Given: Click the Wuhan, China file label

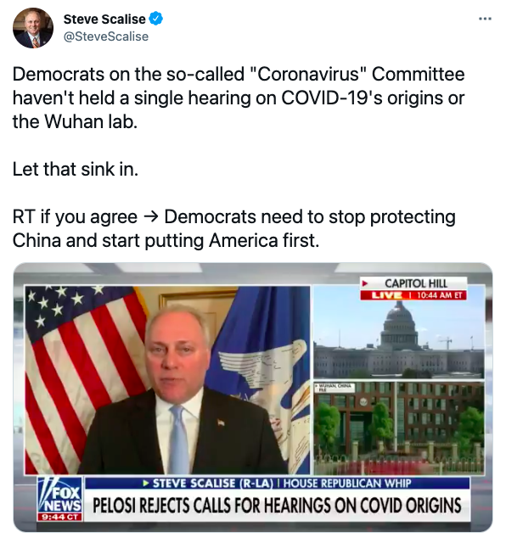Looking at the screenshot, I should (x=335, y=387).
